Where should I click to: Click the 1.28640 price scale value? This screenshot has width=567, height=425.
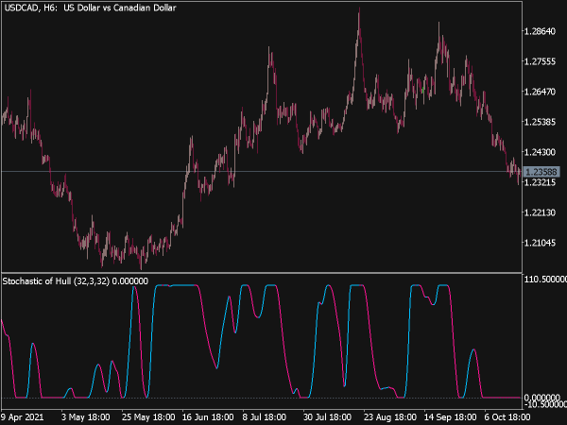click(540, 31)
